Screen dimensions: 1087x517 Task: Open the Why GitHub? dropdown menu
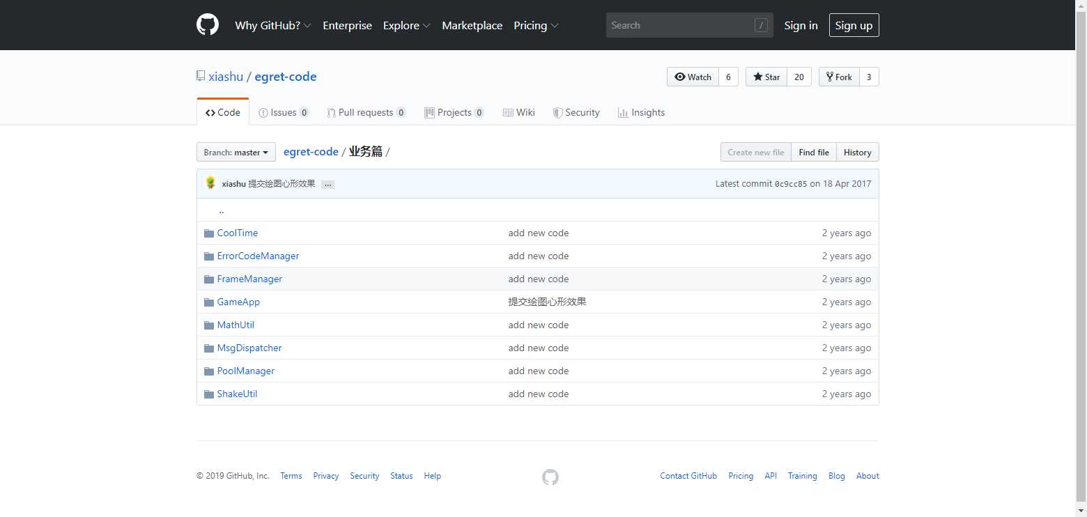273,25
